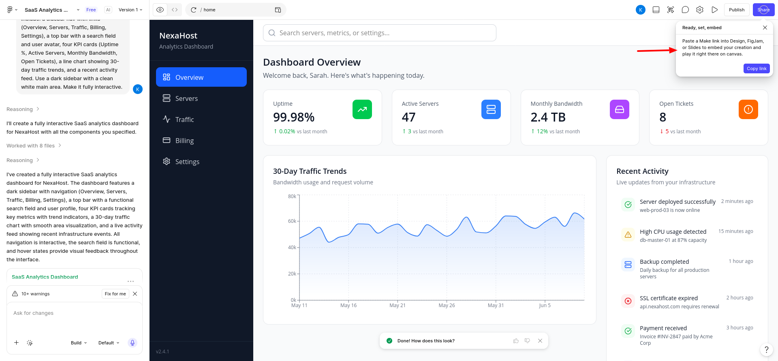
Task: Expand the second Reasoning section
Action: click(x=23, y=160)
